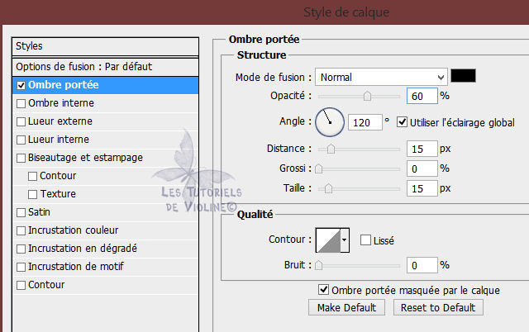Open the contour picker dropdown arrow
The height and width of the screenshot is (332, 529).
point(345,240)
